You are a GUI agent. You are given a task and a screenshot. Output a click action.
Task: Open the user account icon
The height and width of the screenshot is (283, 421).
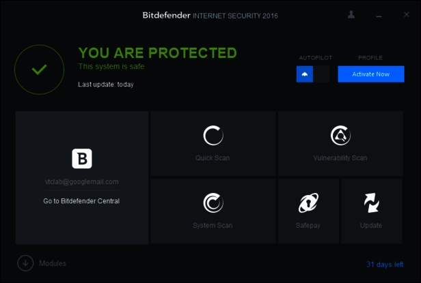click(351, 14)
